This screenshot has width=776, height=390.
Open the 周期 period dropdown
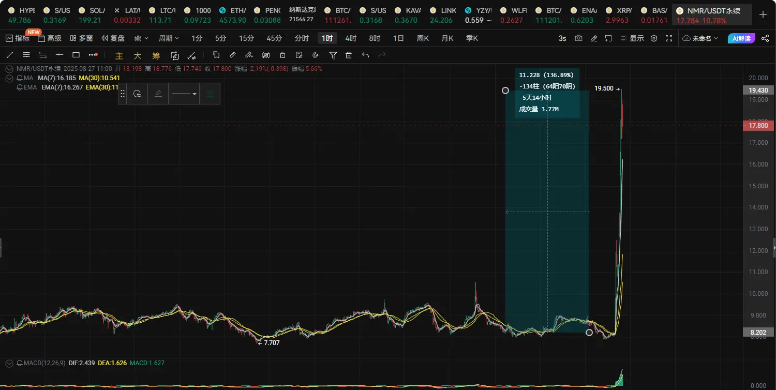[x=169, y=38]
